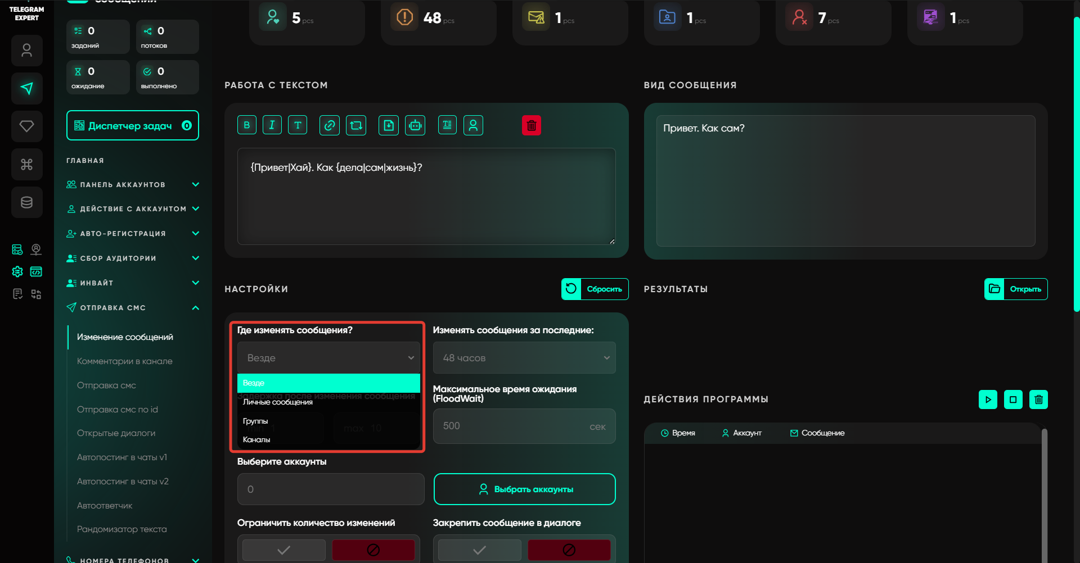Click the Italic formatting icon

[x=272, y=125]
